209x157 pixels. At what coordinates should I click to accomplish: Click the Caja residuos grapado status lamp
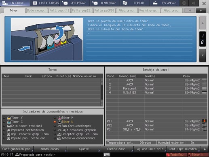[x=55, y=130]
